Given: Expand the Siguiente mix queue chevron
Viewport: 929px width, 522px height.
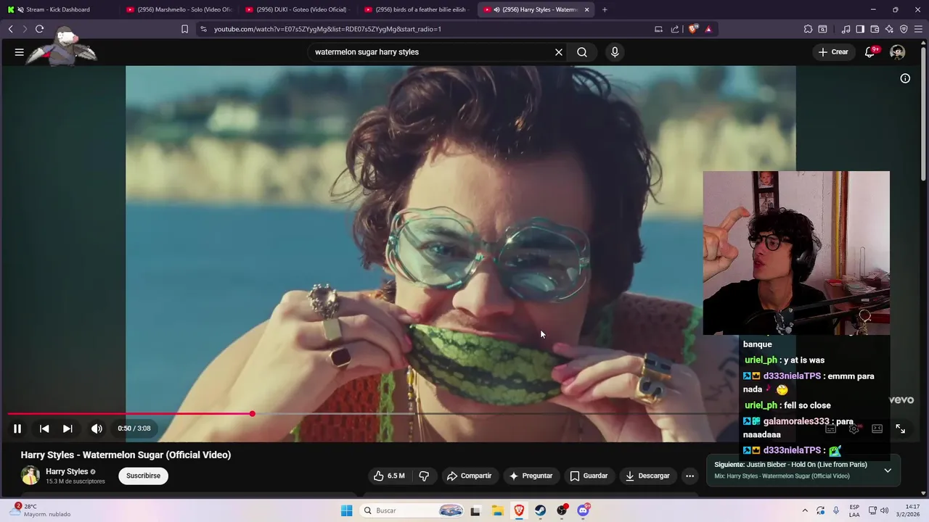Looking at the screenshot, I should pos(888,471).
